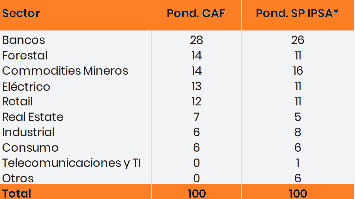Select the "Industrial" sector cell
This screenshot has height=199, width=355.
point(28,132)
